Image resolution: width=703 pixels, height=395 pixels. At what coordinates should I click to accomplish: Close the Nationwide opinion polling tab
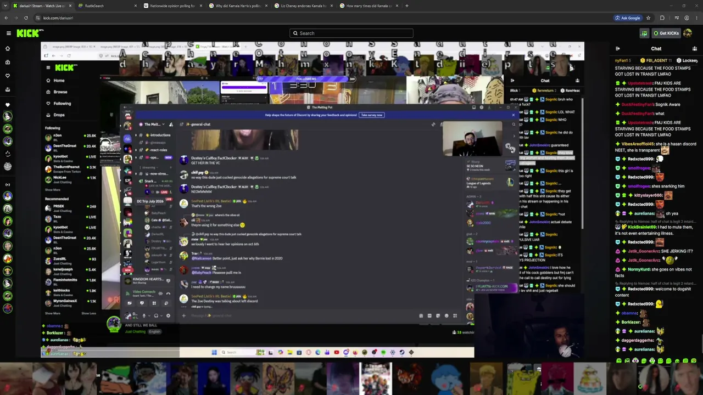[x=200, y=5]
